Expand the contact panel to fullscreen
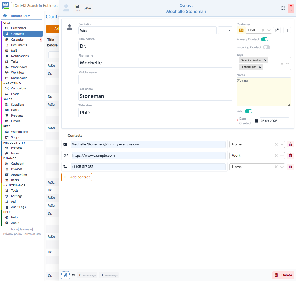 pos(283,8)
